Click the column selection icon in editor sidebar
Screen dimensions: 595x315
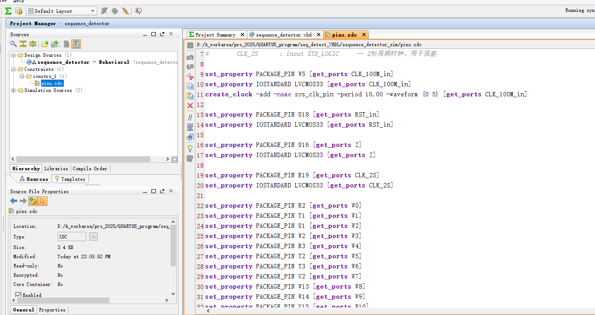(x=190, y=127)
